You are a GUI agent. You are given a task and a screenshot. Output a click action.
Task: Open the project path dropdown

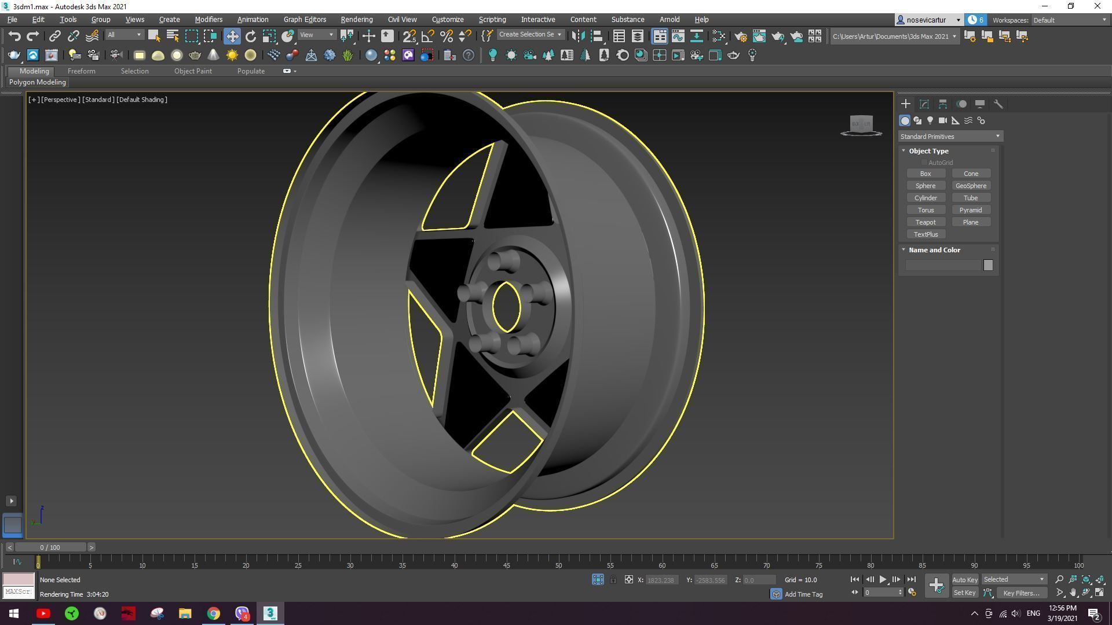click(894, 36)
